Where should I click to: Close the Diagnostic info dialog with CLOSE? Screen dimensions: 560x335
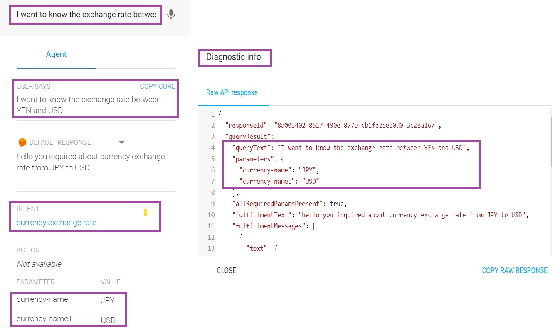point(226,271)
